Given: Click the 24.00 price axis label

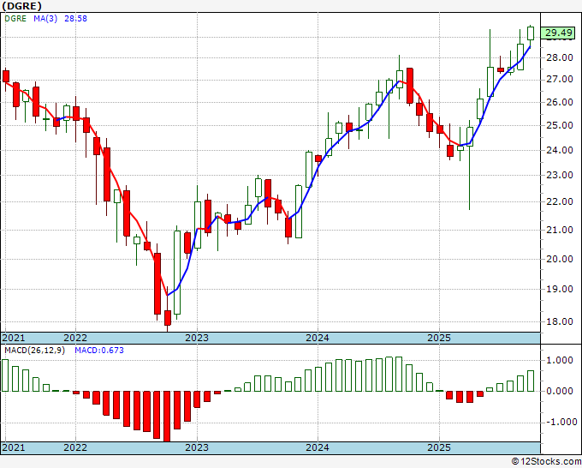Looking at the screenshot, I should [x=560, y=151].
